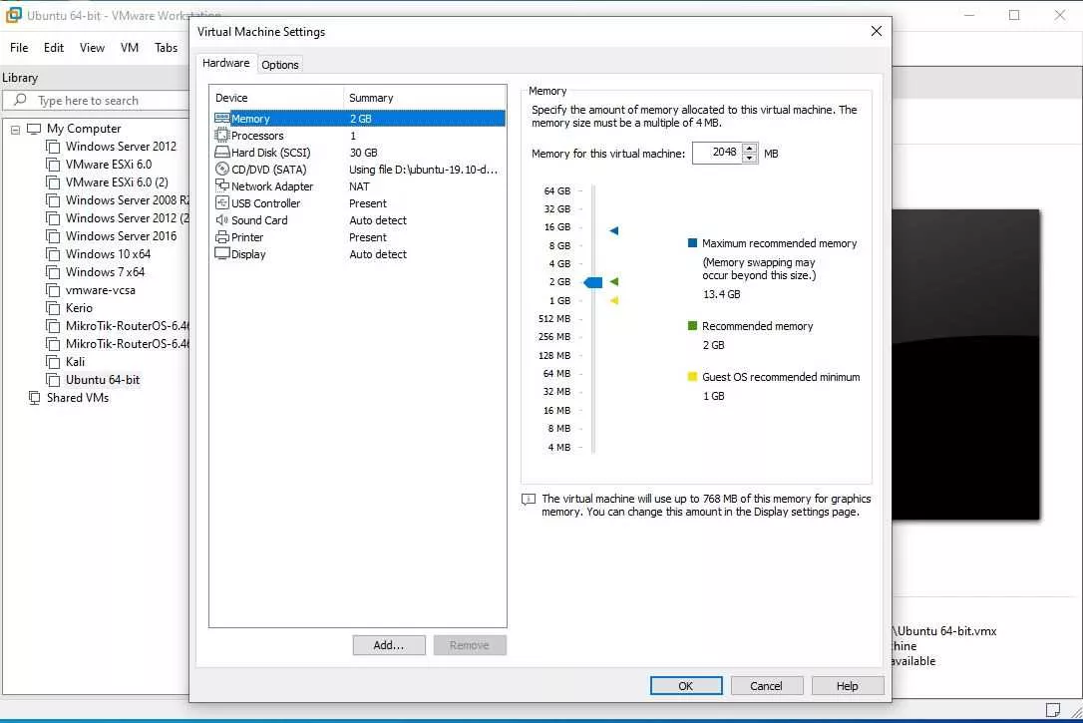1083x723 pixels.
Task: Click the Ubuntu 64-bit VM icon
Action: coord(53,380)
